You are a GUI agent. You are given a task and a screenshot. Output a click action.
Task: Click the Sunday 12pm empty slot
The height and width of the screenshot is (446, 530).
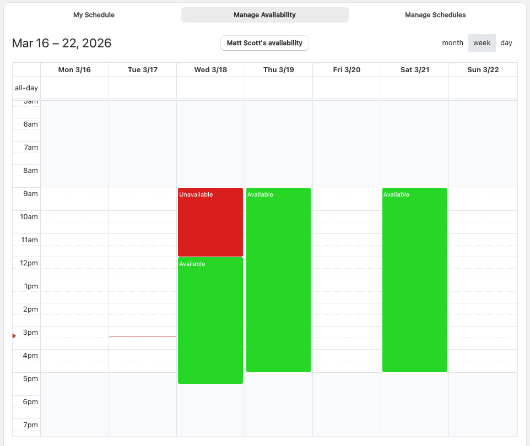coord(483,263)
